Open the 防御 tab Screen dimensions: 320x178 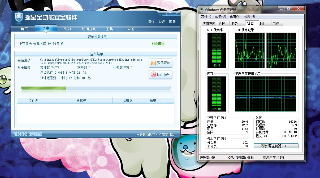point(67,29)
